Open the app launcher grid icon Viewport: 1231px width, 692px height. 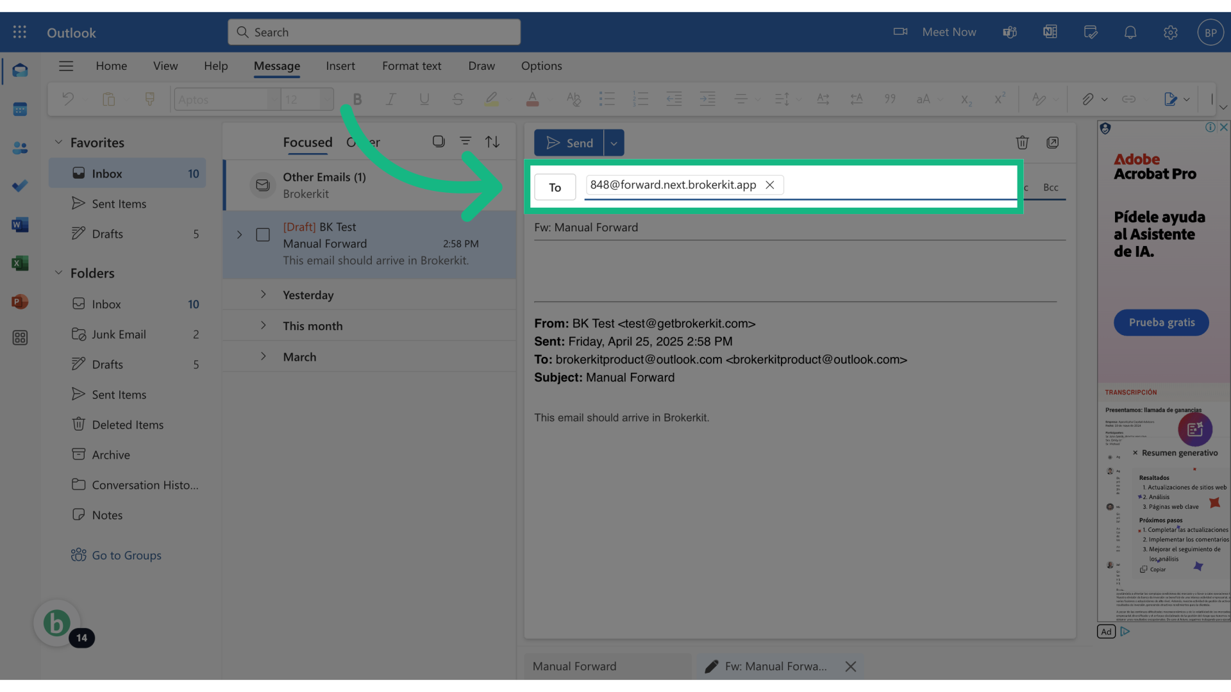click(19, 32)
